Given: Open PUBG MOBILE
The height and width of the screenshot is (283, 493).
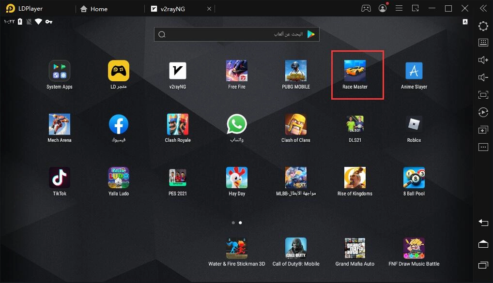Looking at the screenshot, I should pos(296,71).
